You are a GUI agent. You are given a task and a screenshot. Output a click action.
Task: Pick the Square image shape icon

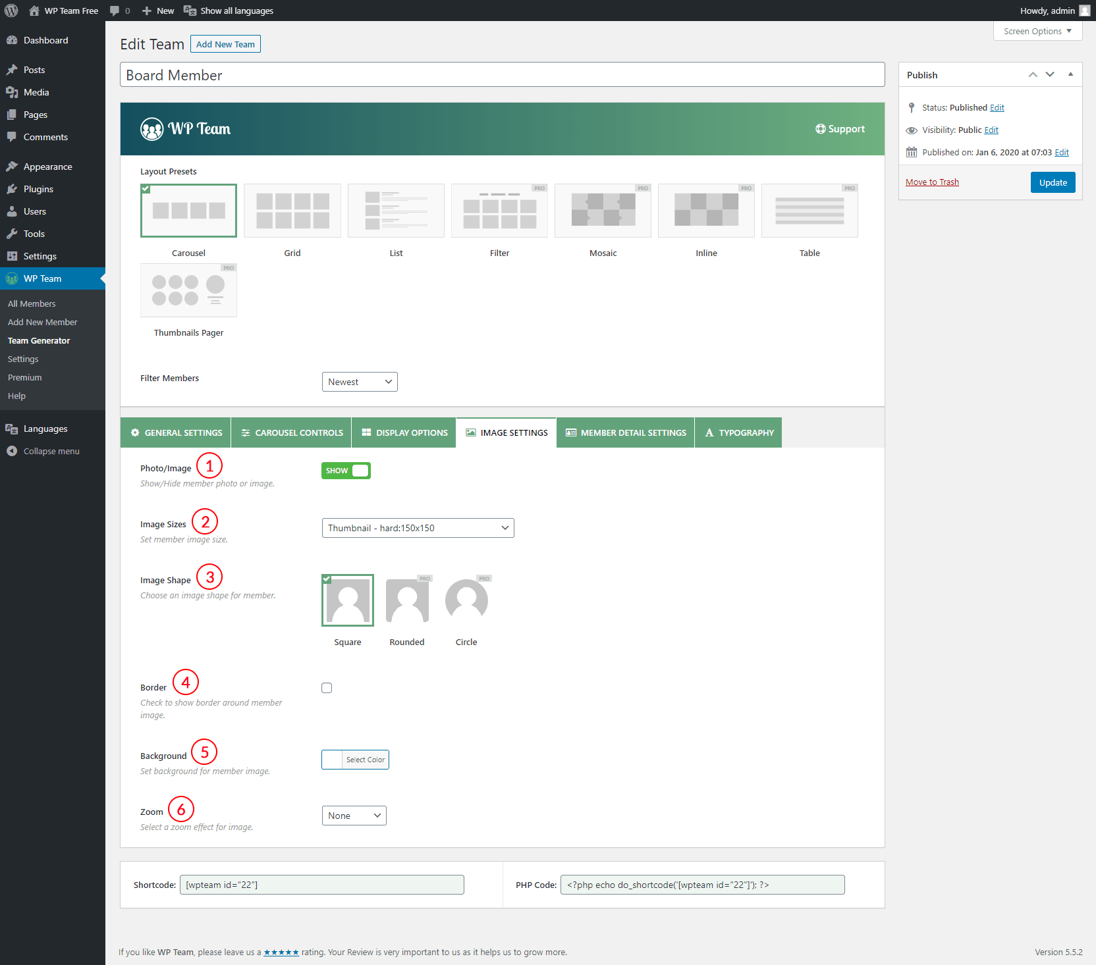(348, 600)
